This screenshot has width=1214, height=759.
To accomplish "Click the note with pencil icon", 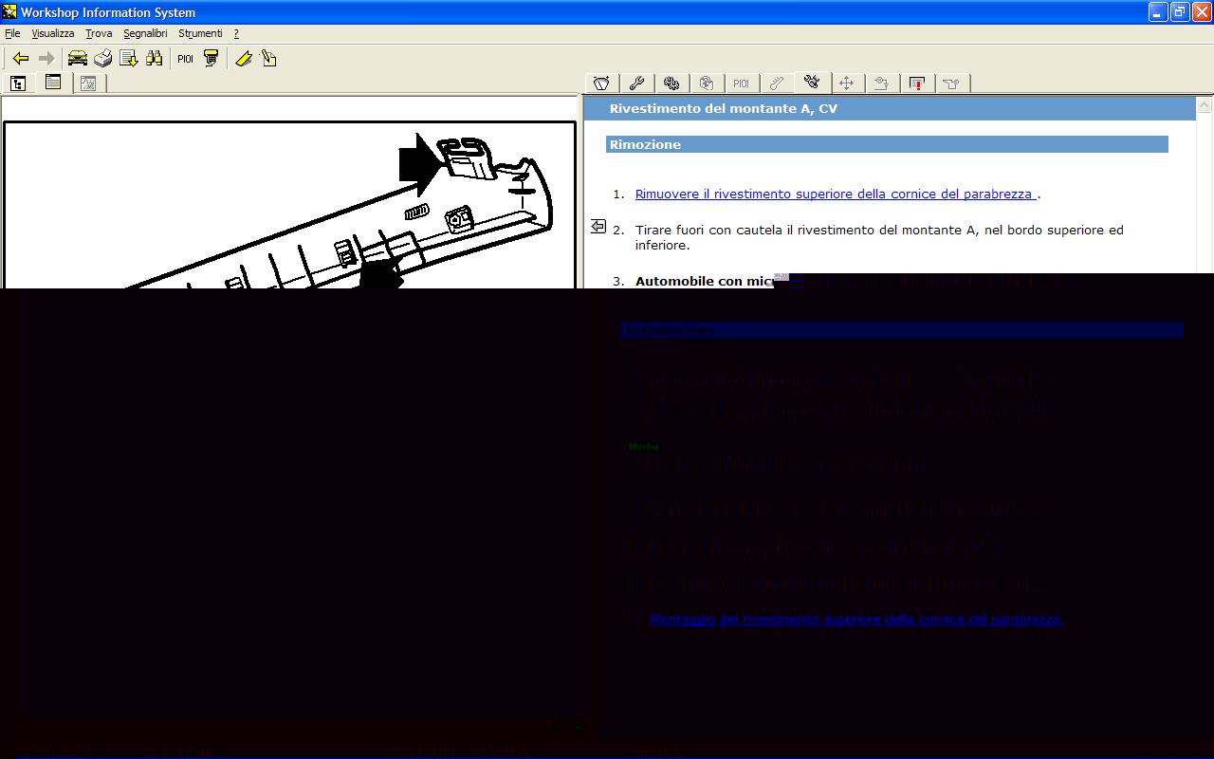I will [x=269, y=59].
